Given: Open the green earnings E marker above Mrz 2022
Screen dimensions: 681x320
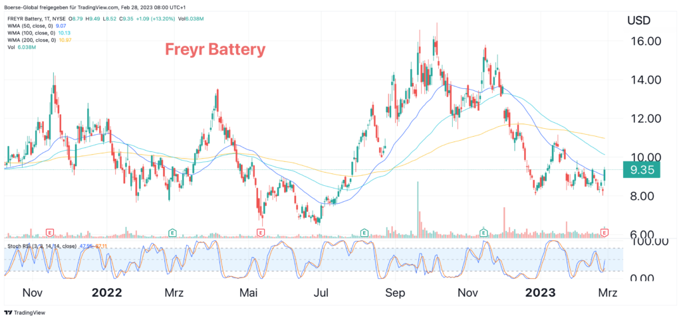Looking at the screenshot, I should click(172, 233).
